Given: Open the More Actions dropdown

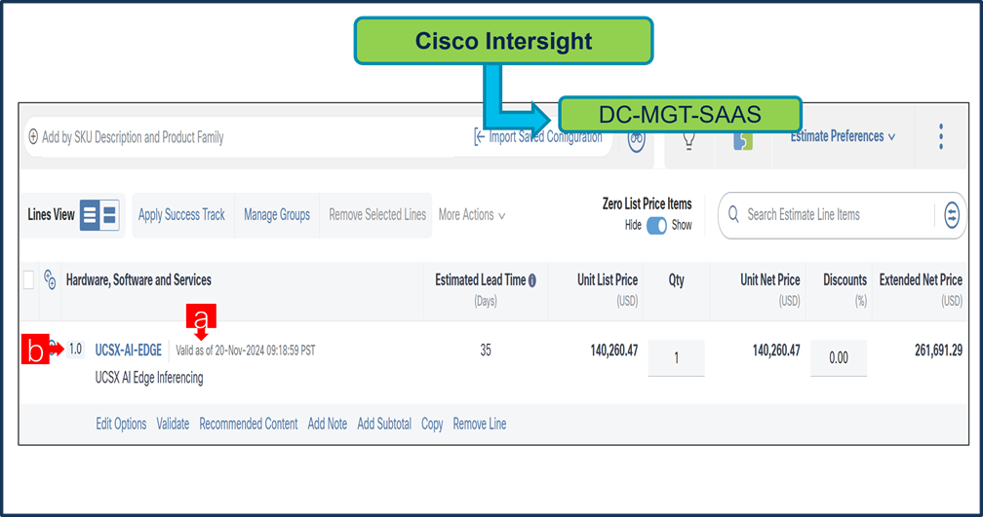Looking at the screenshot, I should (x=471, y=214).
